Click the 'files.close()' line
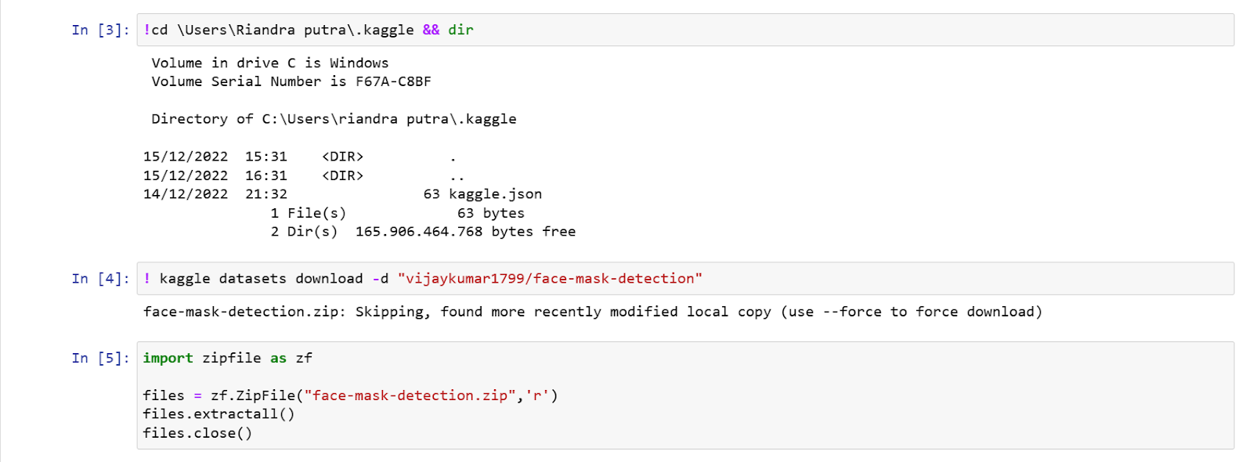 click(198, 433)
